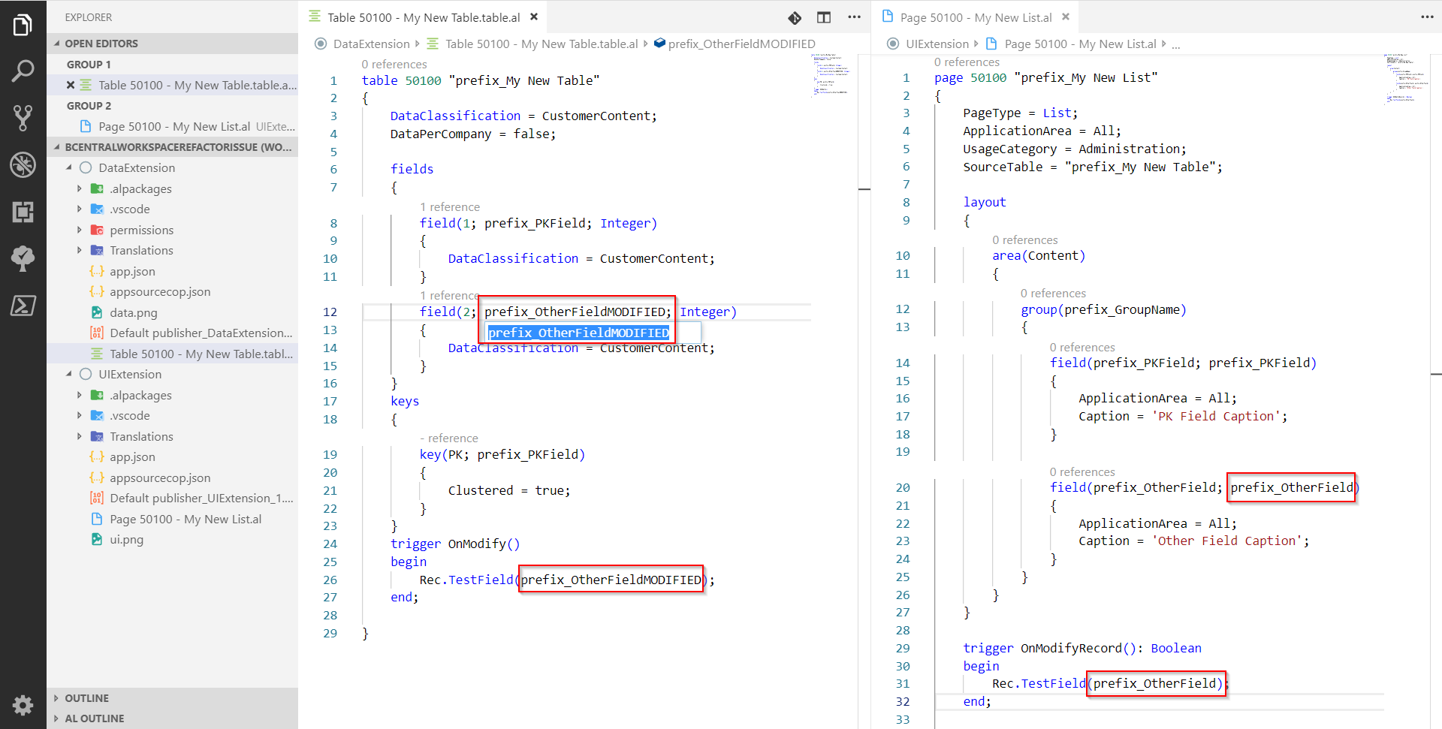Open the Search view in the activity bar
The image size is (1442, 729).
pyautogui.click(x=23, y=71)
